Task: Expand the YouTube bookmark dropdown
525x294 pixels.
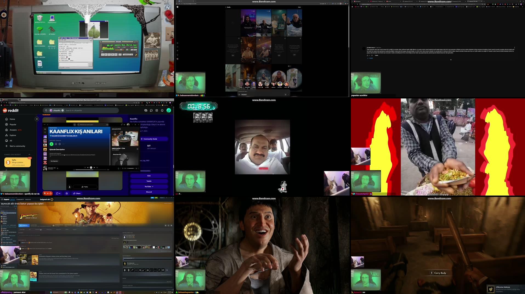Action: click(153, 187)
